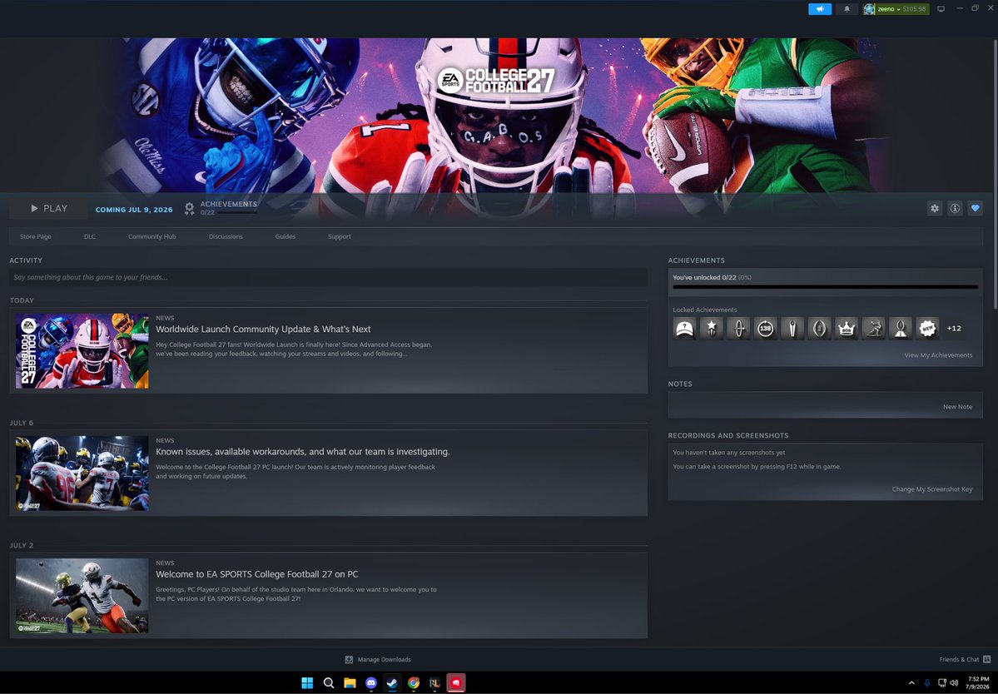998x694 pixels.
Task: Open taskbar Search
Action: [329, 682]
